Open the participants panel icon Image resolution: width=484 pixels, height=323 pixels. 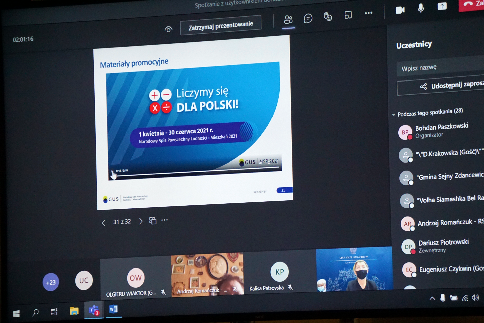[x=288, y=20]
